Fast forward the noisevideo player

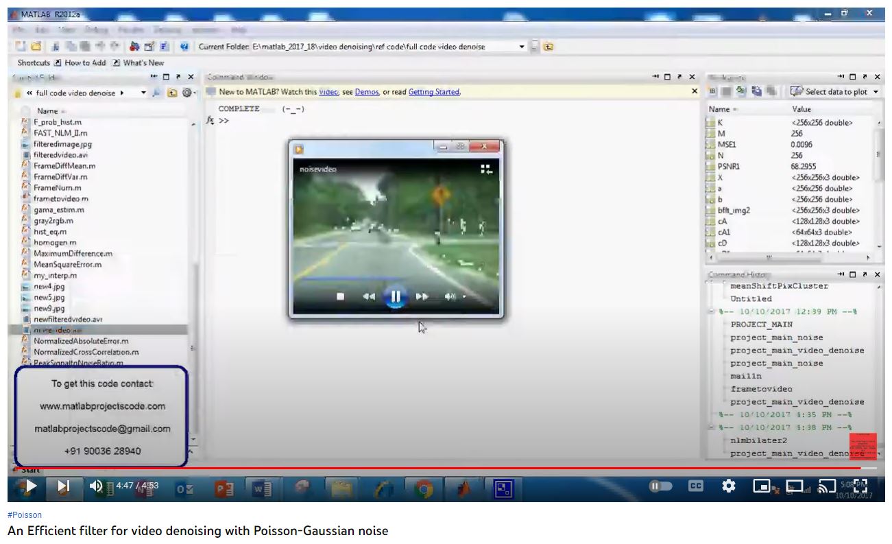[x=422, y=296]
